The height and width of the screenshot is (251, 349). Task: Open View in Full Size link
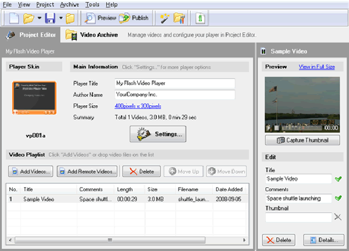pyautogui.click(x=317, y=67)
